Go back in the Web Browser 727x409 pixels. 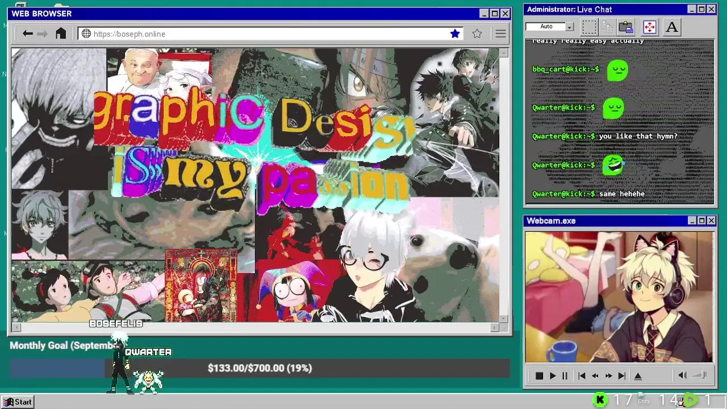click(27, 34)
